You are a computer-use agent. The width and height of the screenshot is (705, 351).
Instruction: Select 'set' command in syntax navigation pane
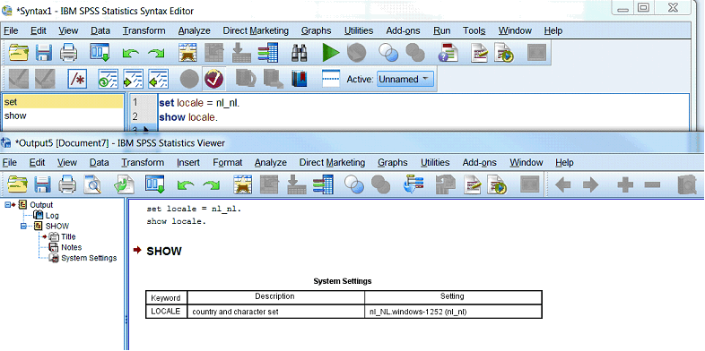(63, 102)
